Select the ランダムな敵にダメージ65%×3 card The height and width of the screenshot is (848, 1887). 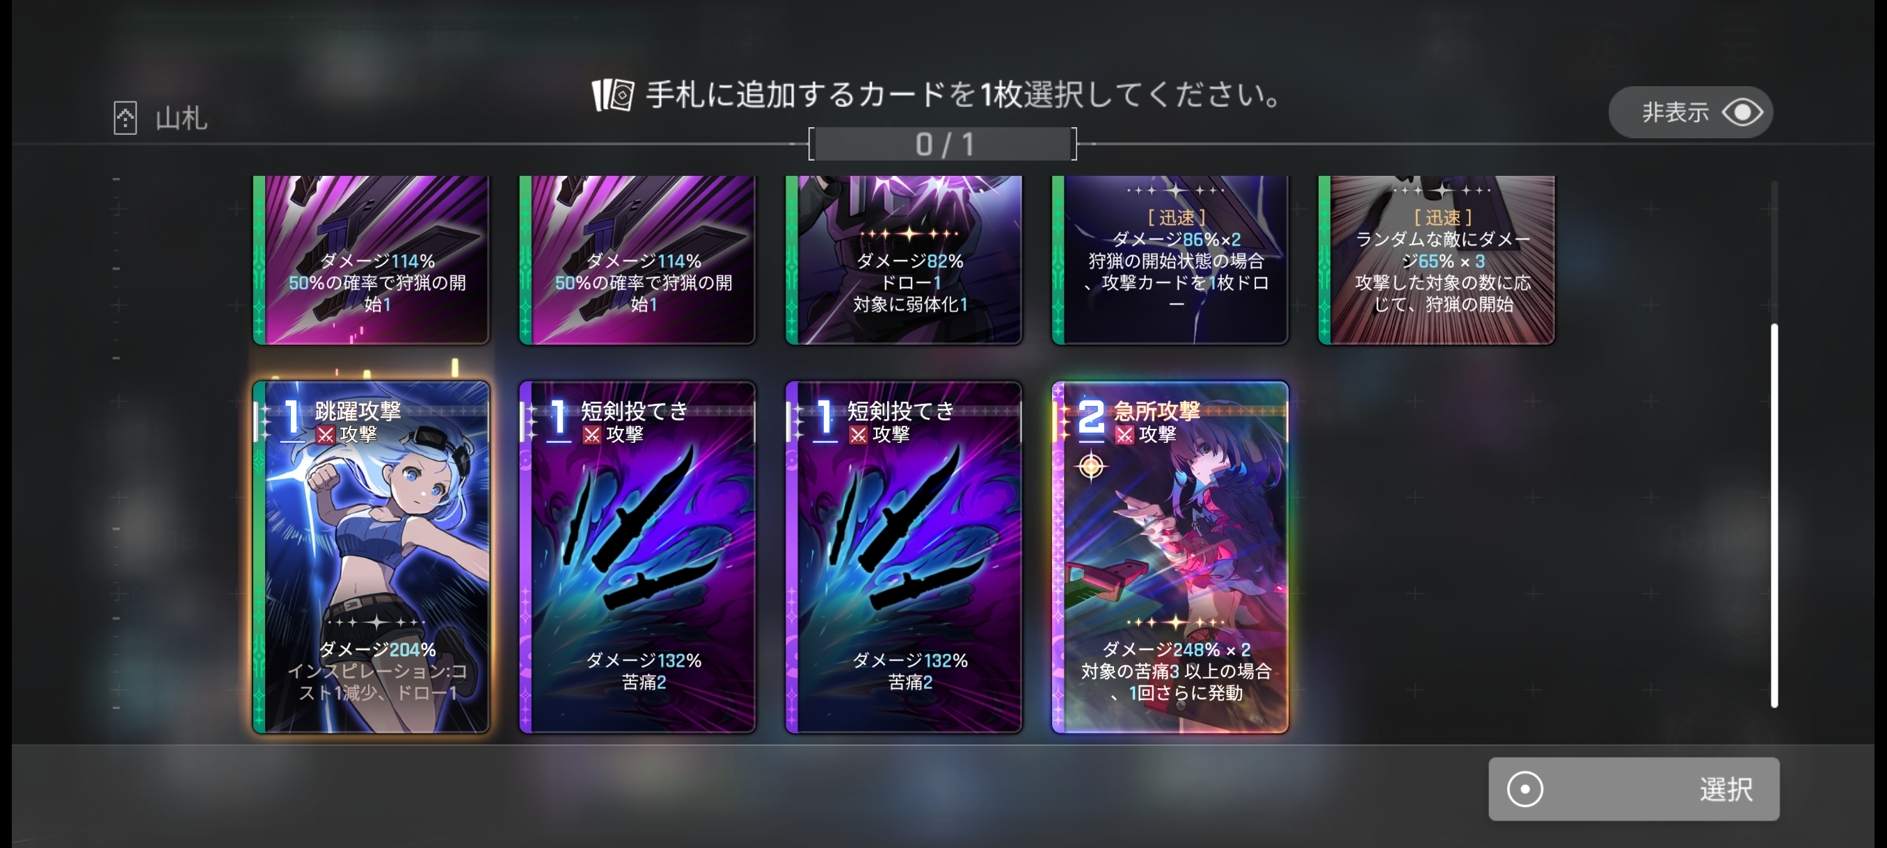pyautogui.click(x=1435, y=260)
